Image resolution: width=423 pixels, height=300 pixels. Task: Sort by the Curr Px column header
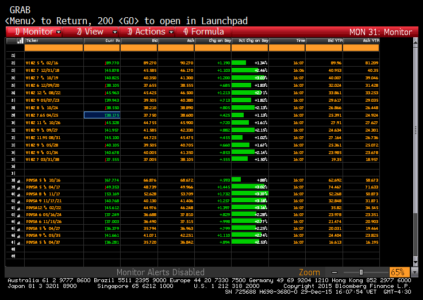click(102, 41)
